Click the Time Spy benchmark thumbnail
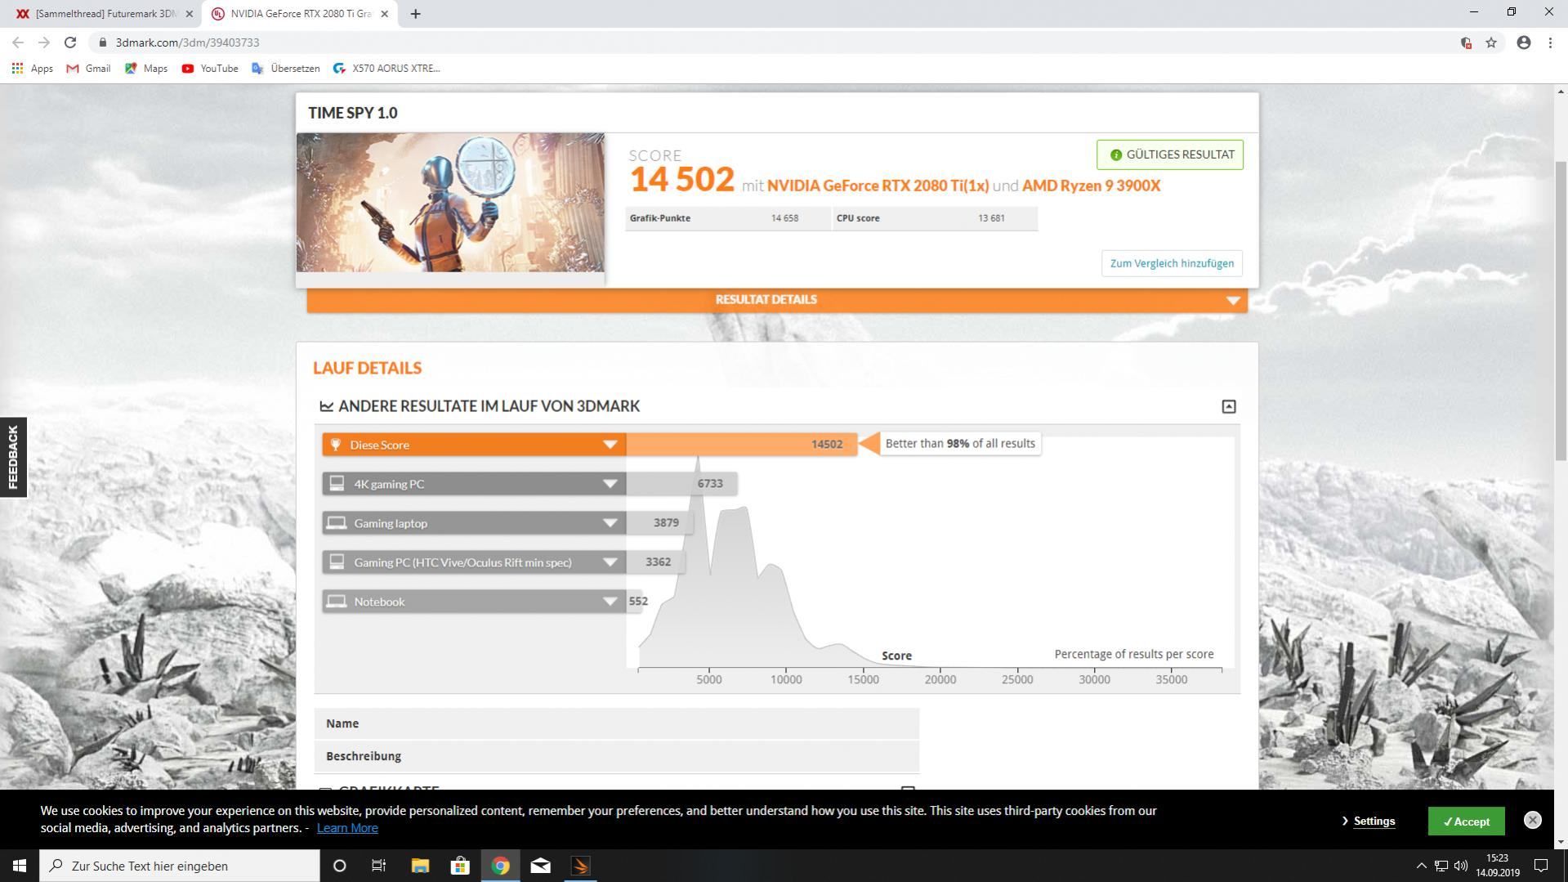 (450, 202)
